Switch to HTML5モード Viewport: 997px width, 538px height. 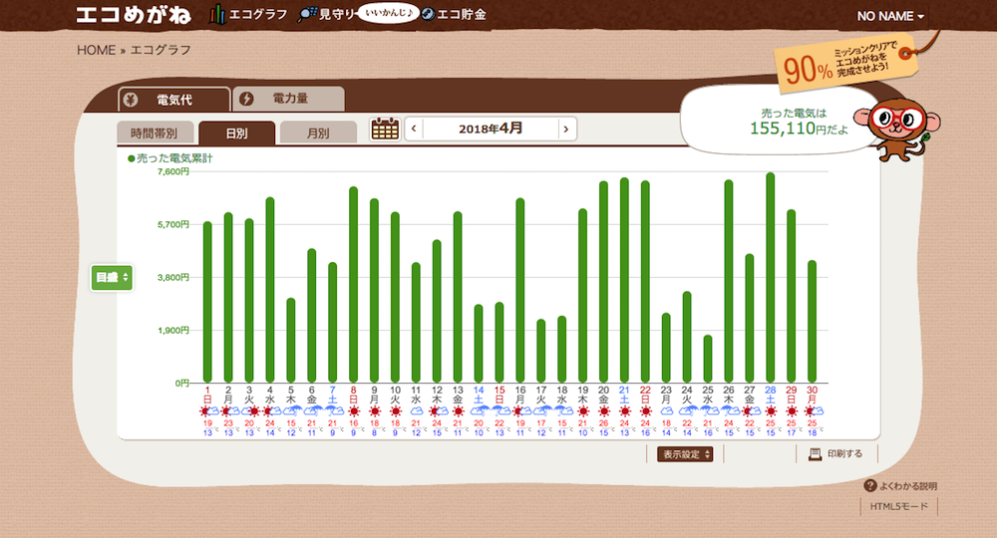[898, 507]
